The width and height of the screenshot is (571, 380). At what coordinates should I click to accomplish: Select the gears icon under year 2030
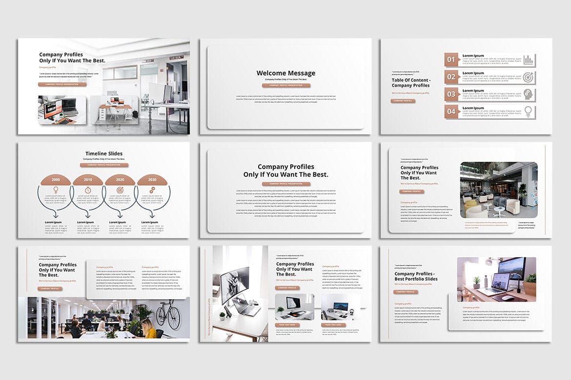tap(152, 190)
